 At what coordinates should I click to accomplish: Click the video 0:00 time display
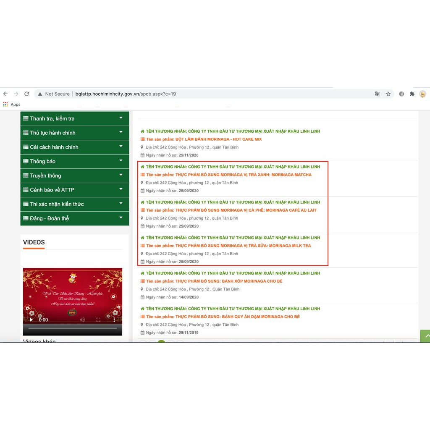43,320
